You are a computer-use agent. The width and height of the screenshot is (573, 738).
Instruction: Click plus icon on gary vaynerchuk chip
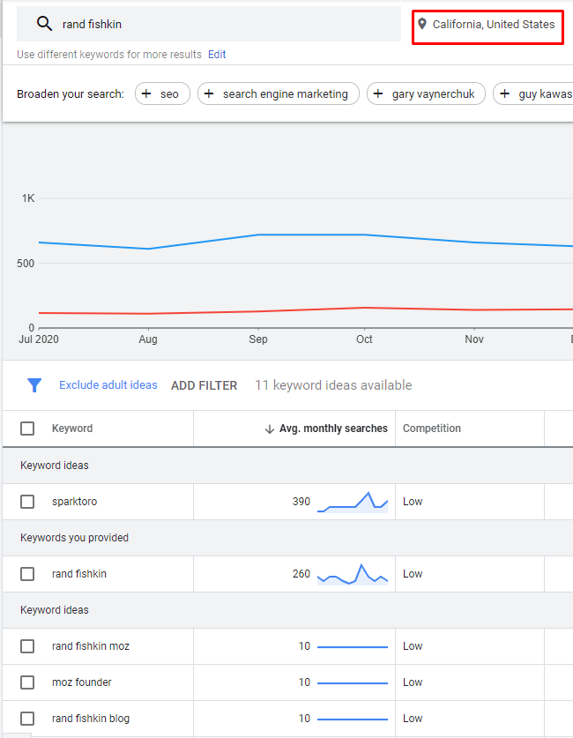tap(378, 93)
